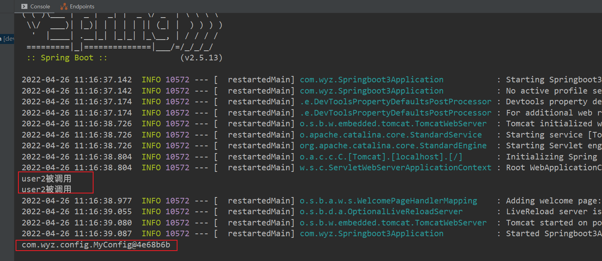Screen dimensions: 602x261
Task: Click logger 'o.a.c.c.C.[Tomcat].[localhost].[/]'
Action: pos(381,157)
